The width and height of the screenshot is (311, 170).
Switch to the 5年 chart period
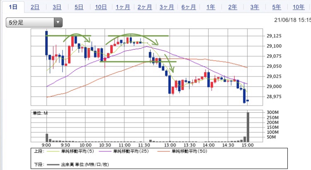(x=276, y=7)
